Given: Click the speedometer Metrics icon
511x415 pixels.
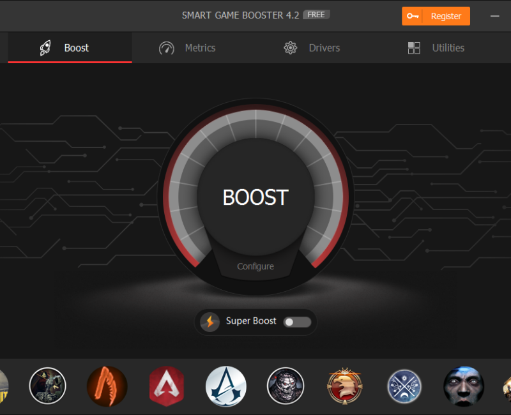Looking at the screenshot, I should point(167,49).
